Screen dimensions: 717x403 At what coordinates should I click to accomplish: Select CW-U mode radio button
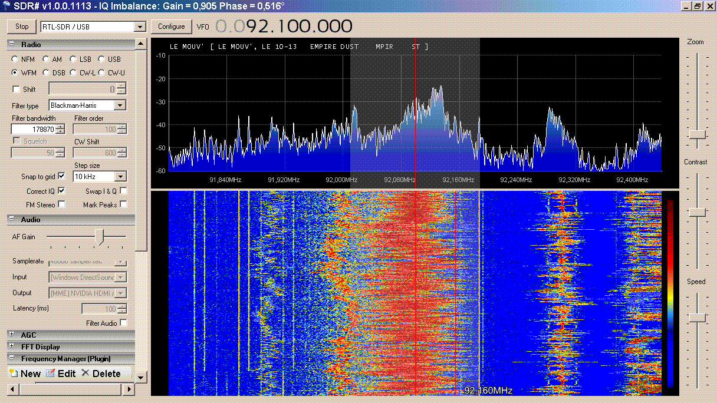101,73
